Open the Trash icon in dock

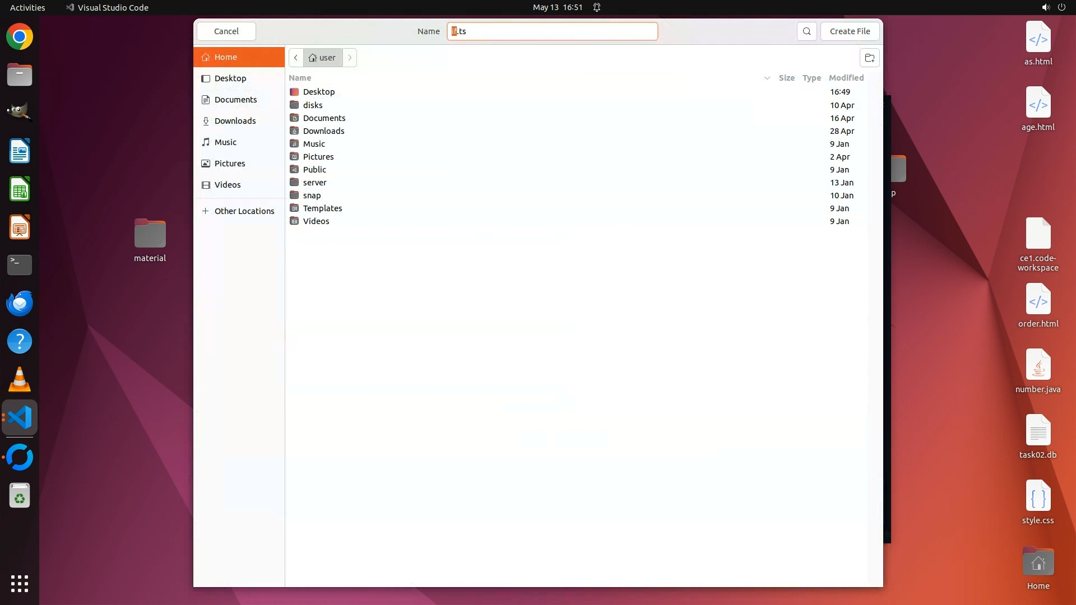coord(20,496)
